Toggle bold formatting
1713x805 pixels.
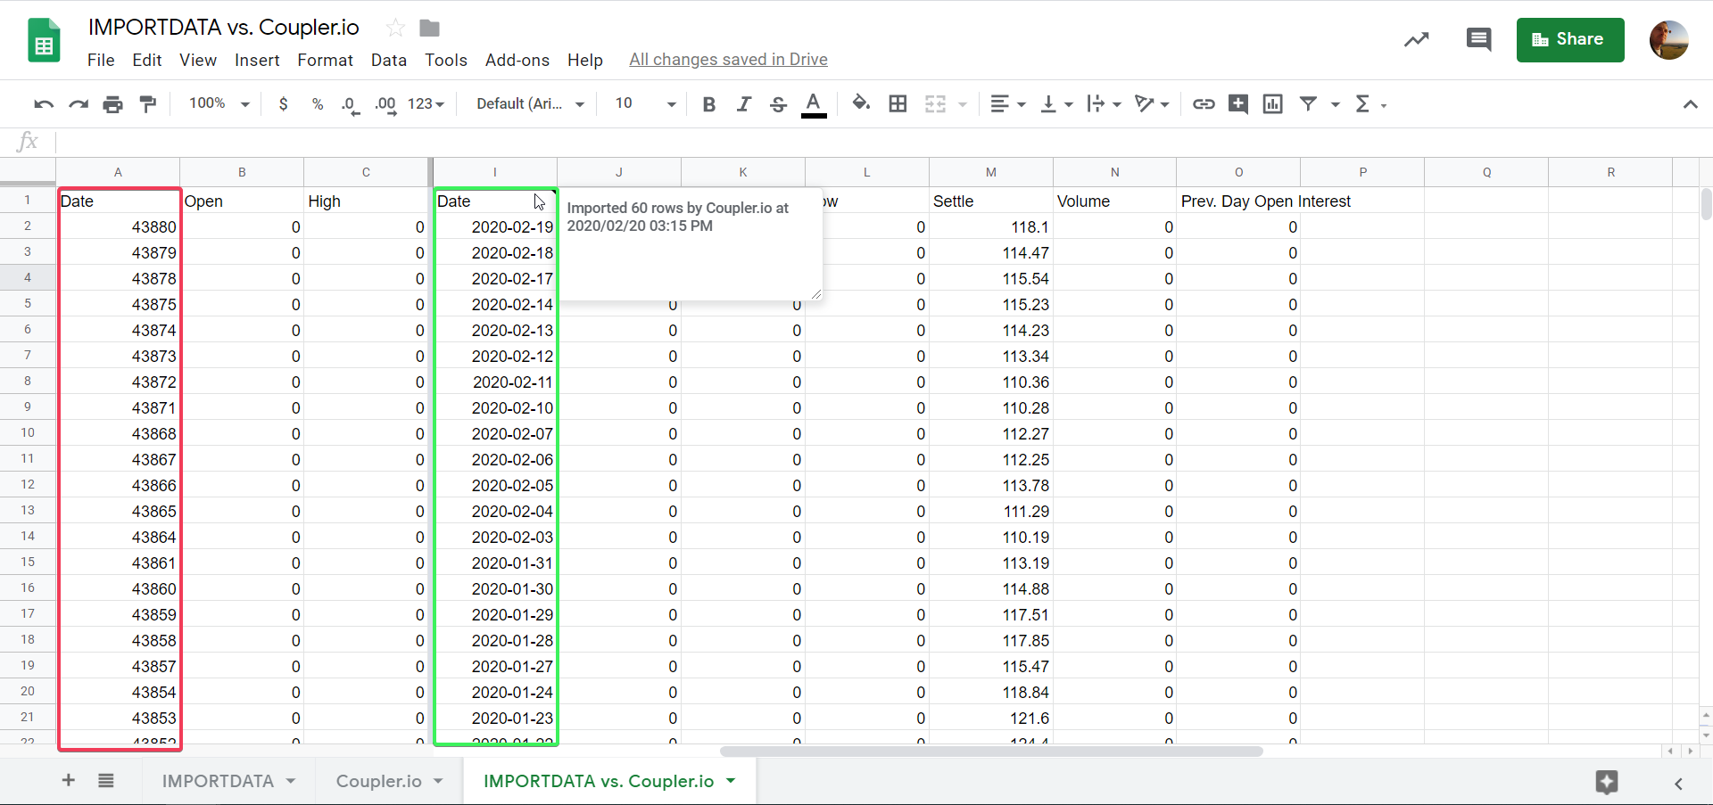coord(709,104)
